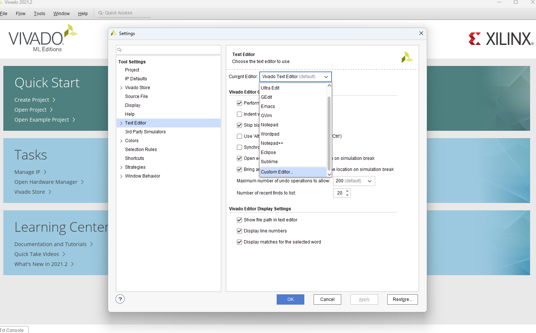Click the Vivado logo in Settings title bar

114,33
